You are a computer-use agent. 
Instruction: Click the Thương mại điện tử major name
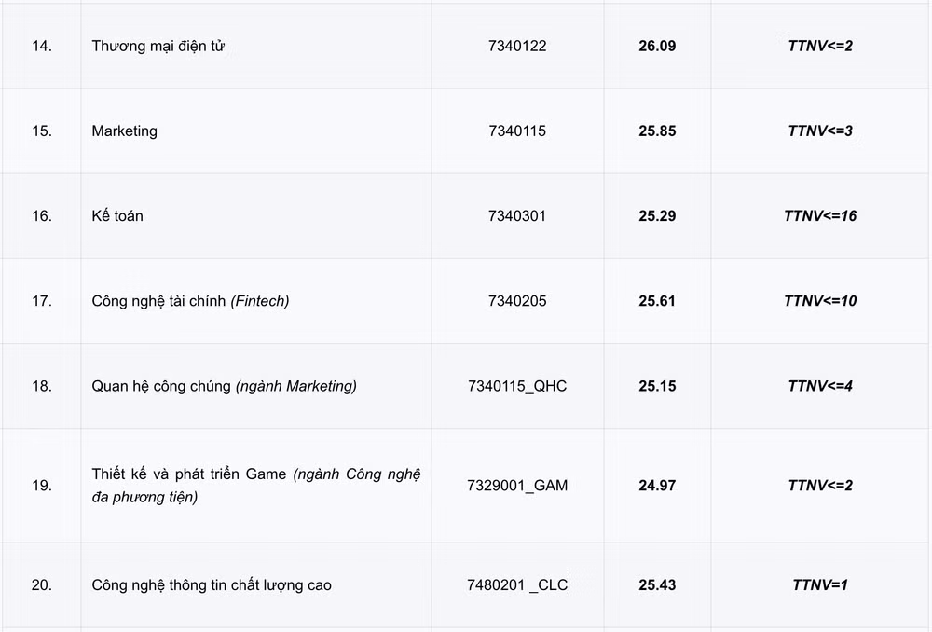click(158, 46)
